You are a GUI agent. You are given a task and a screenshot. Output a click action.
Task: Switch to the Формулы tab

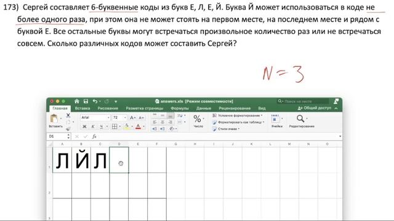click(x=180, y=108)
